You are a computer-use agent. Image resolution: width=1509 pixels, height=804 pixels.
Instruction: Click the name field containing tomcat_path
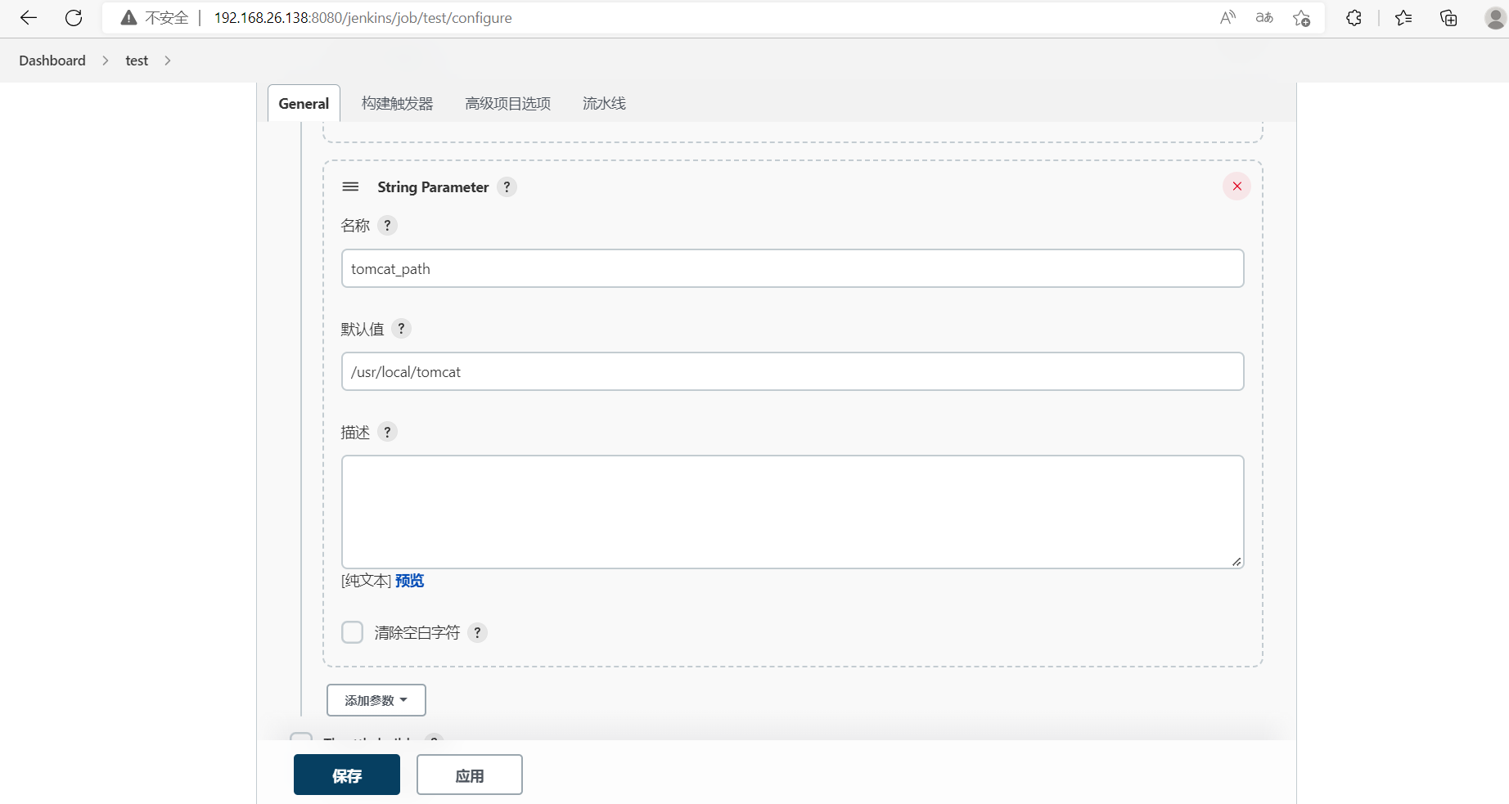point(792,268)
